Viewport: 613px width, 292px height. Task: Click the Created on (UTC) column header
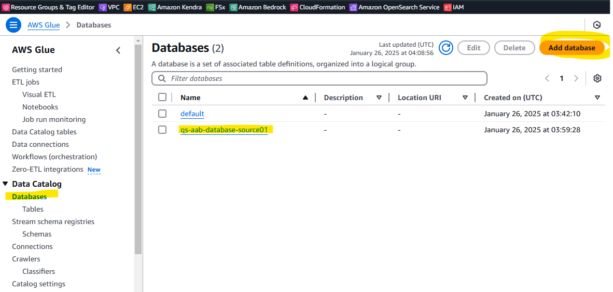tap(513, 98)
